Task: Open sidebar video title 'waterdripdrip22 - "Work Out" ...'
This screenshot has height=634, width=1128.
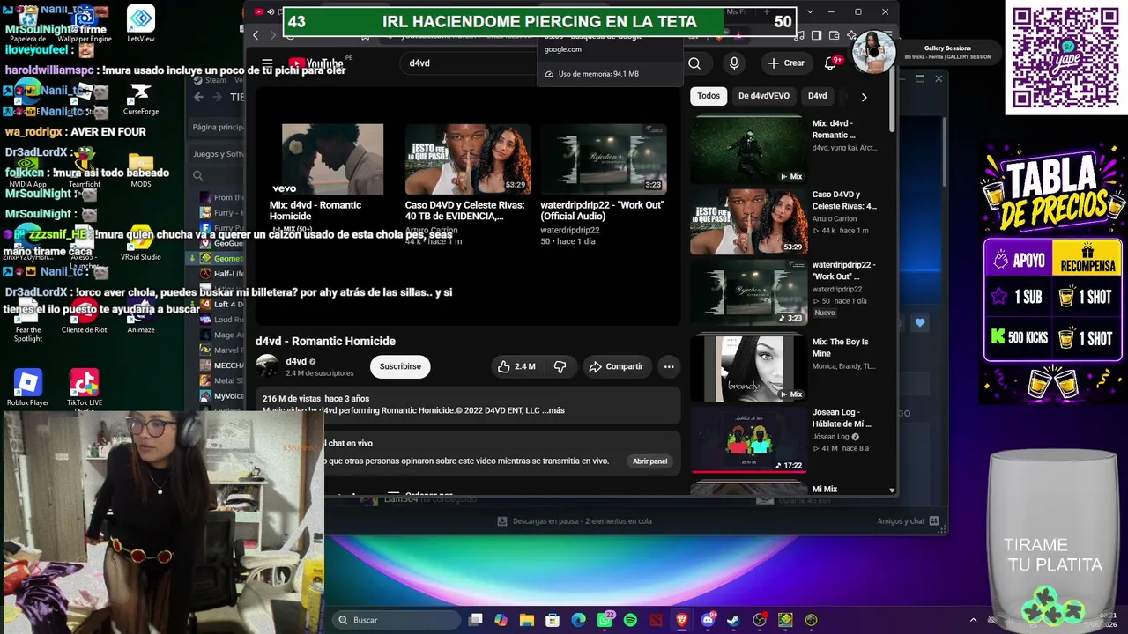Action: pos(843,271)
